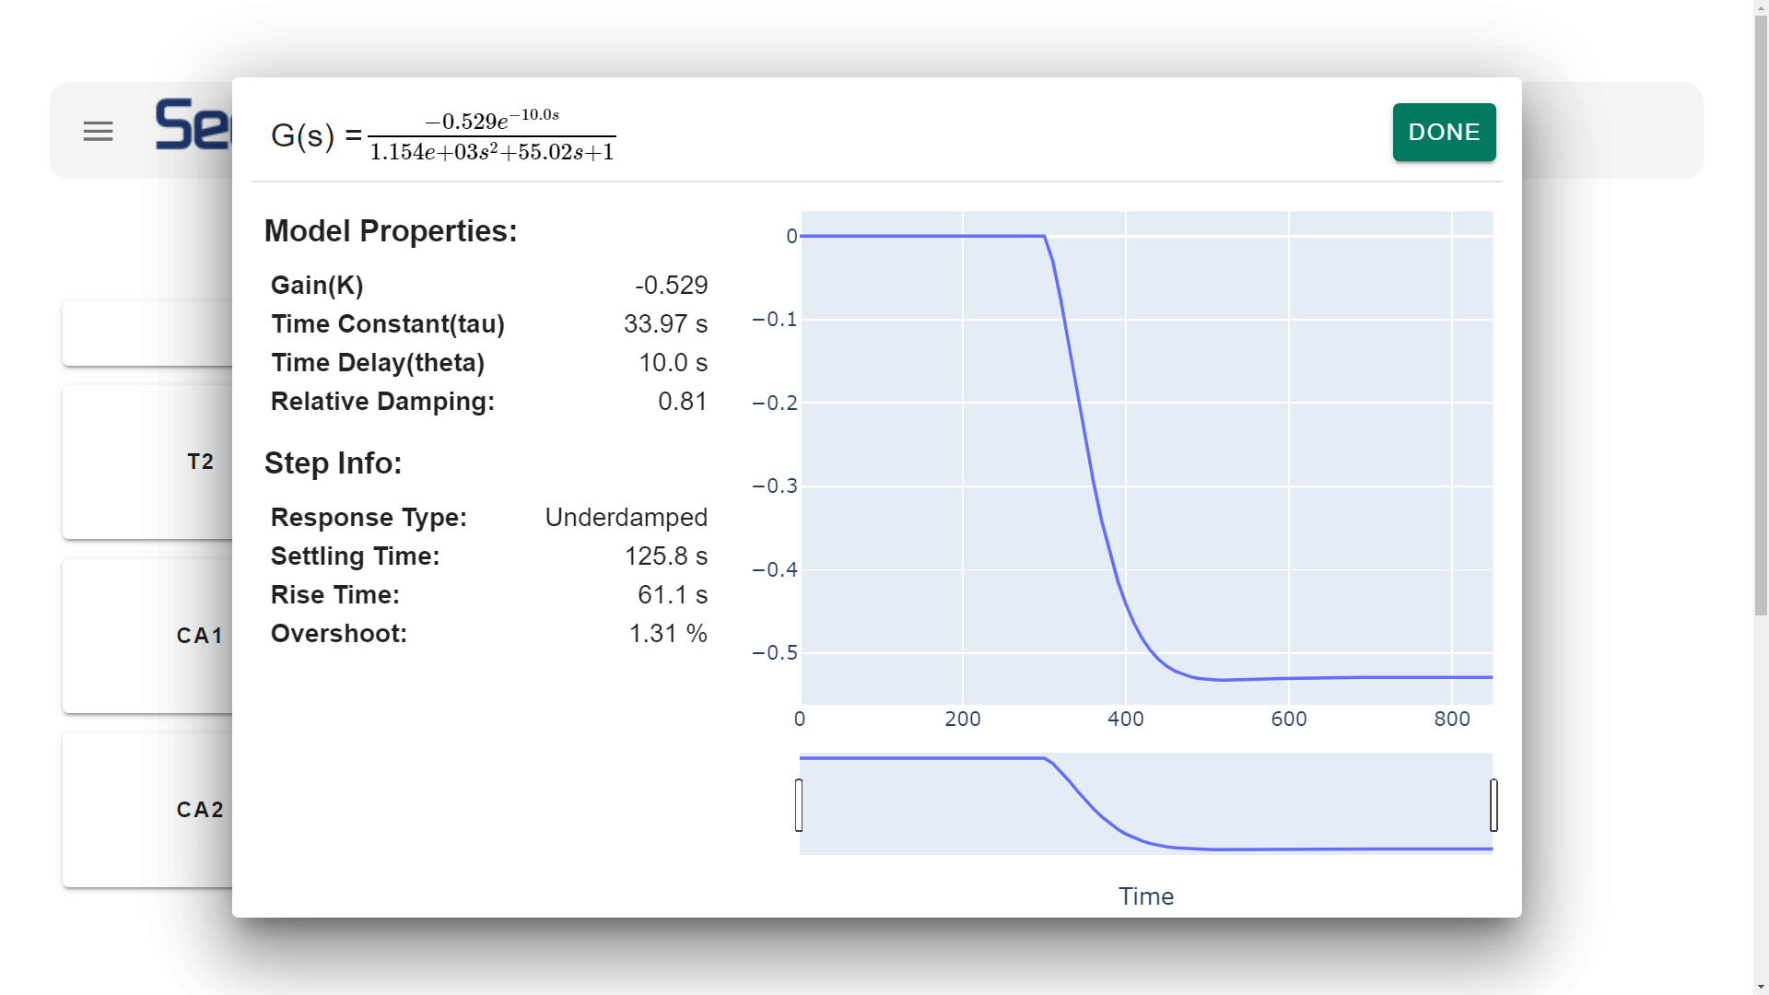Open the hamburger navigation menu
The height and width of the screenshot is (995, 1769).
click(98, 132)
